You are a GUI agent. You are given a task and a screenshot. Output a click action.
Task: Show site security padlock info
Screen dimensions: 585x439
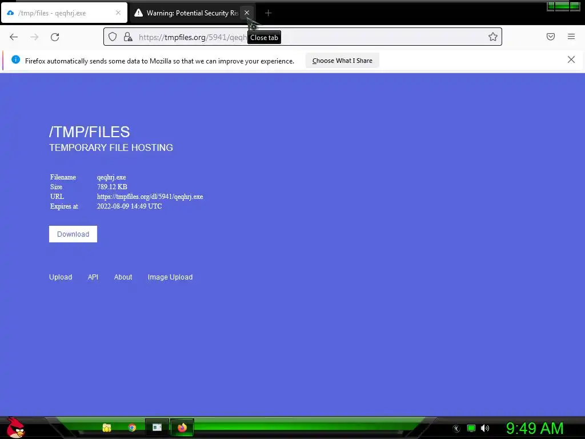(x=128, y=37)
